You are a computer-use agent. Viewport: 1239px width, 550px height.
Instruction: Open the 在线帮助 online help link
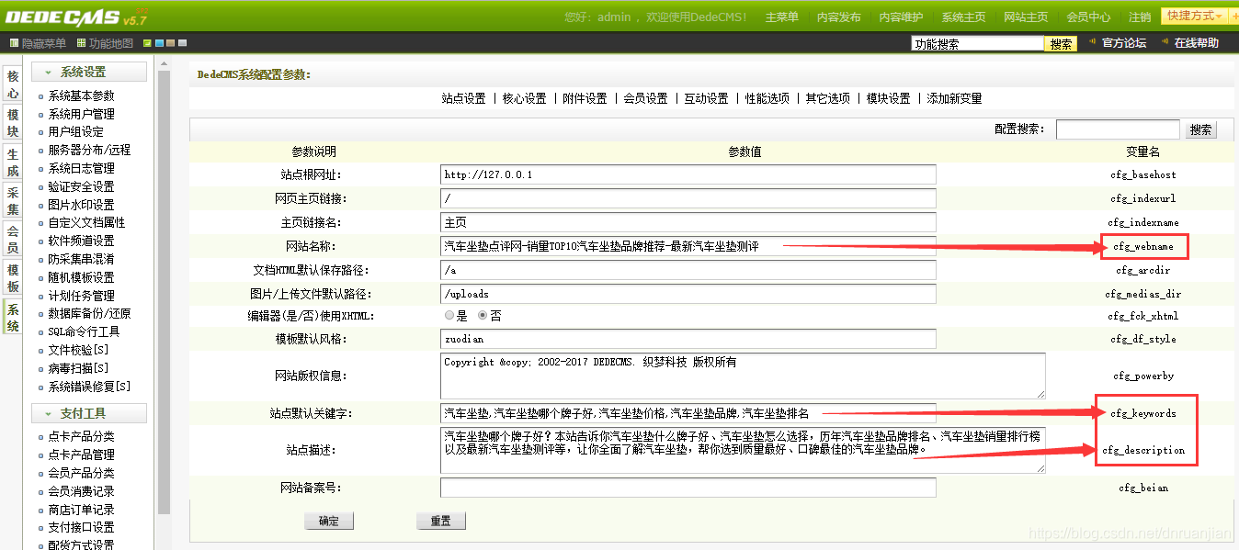click(x=1196, y=43)
